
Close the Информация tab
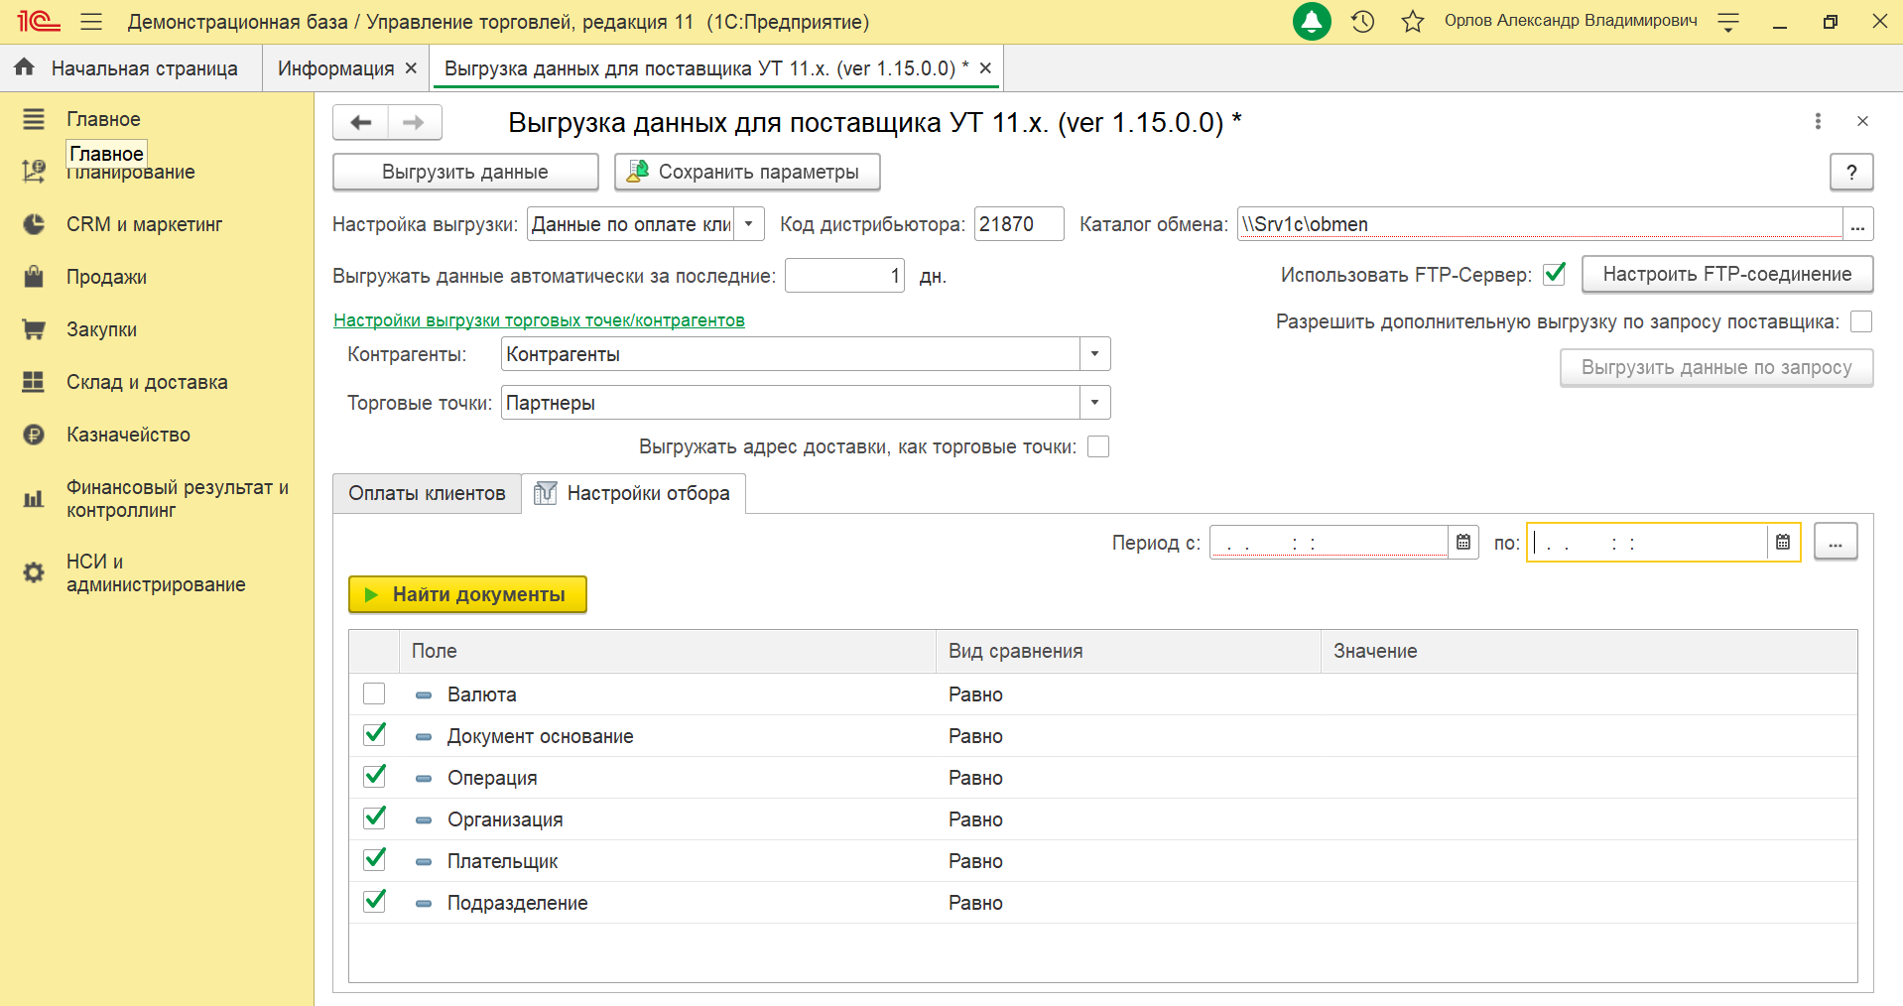click(411, 68)
